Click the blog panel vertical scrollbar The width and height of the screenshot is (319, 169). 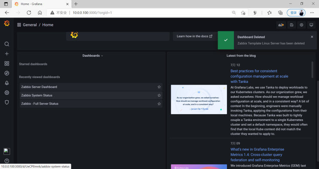click(x=312, y=69)
